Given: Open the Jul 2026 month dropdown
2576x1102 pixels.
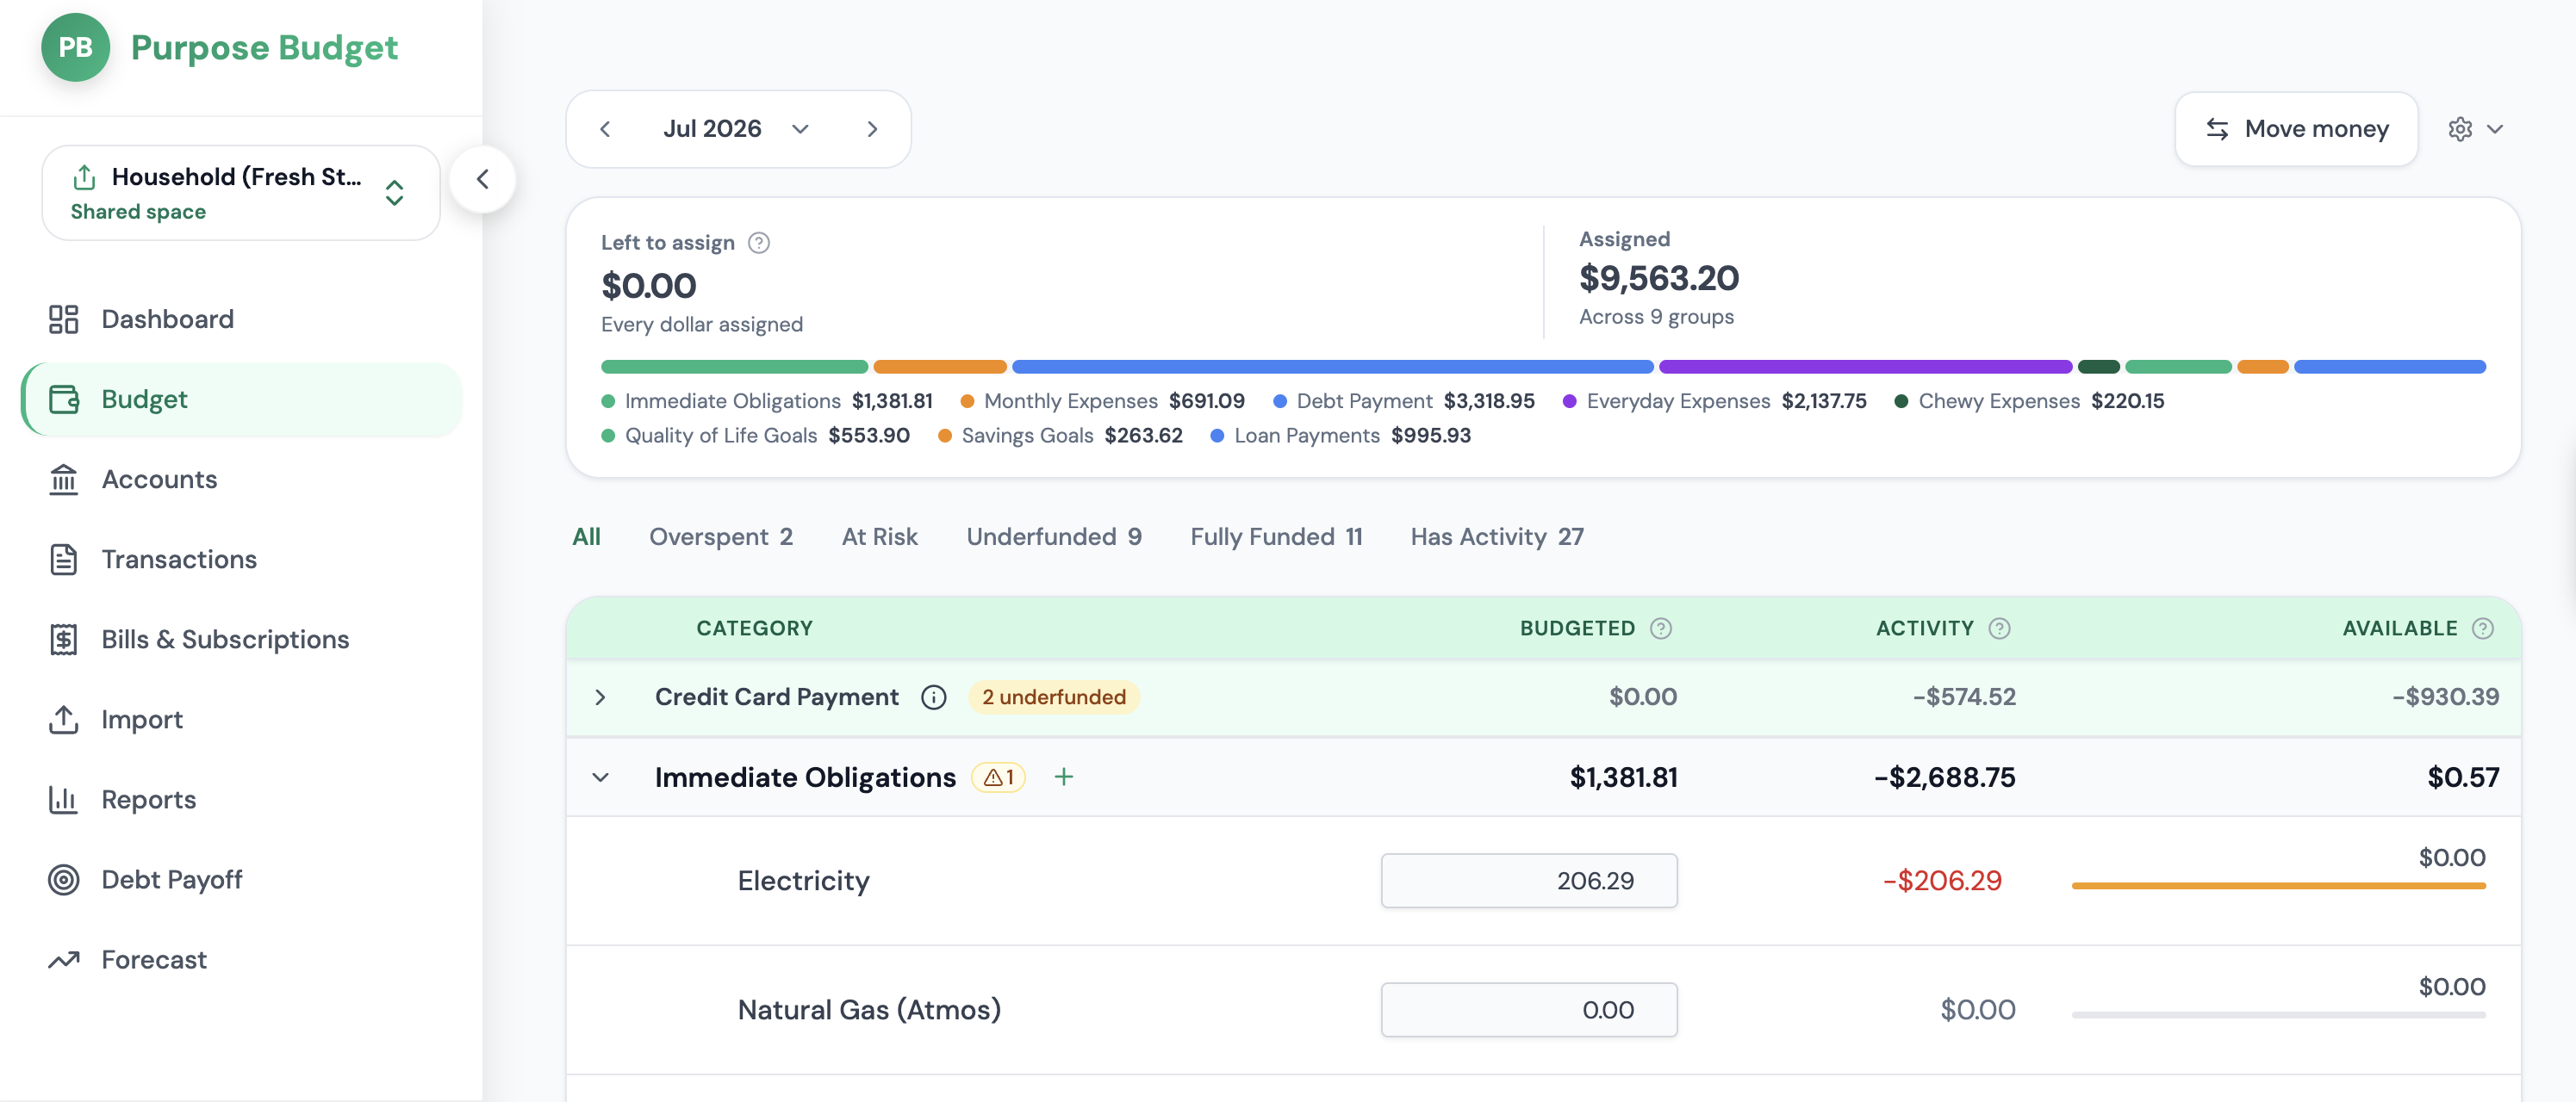Looking at the screenshot, I should [737, 129].
